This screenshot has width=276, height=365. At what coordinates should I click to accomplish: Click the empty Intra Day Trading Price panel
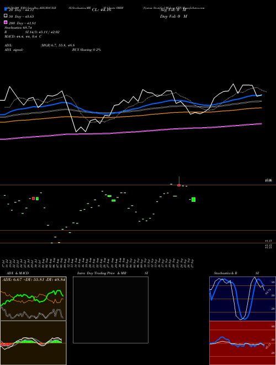click(x=110, y=310)
